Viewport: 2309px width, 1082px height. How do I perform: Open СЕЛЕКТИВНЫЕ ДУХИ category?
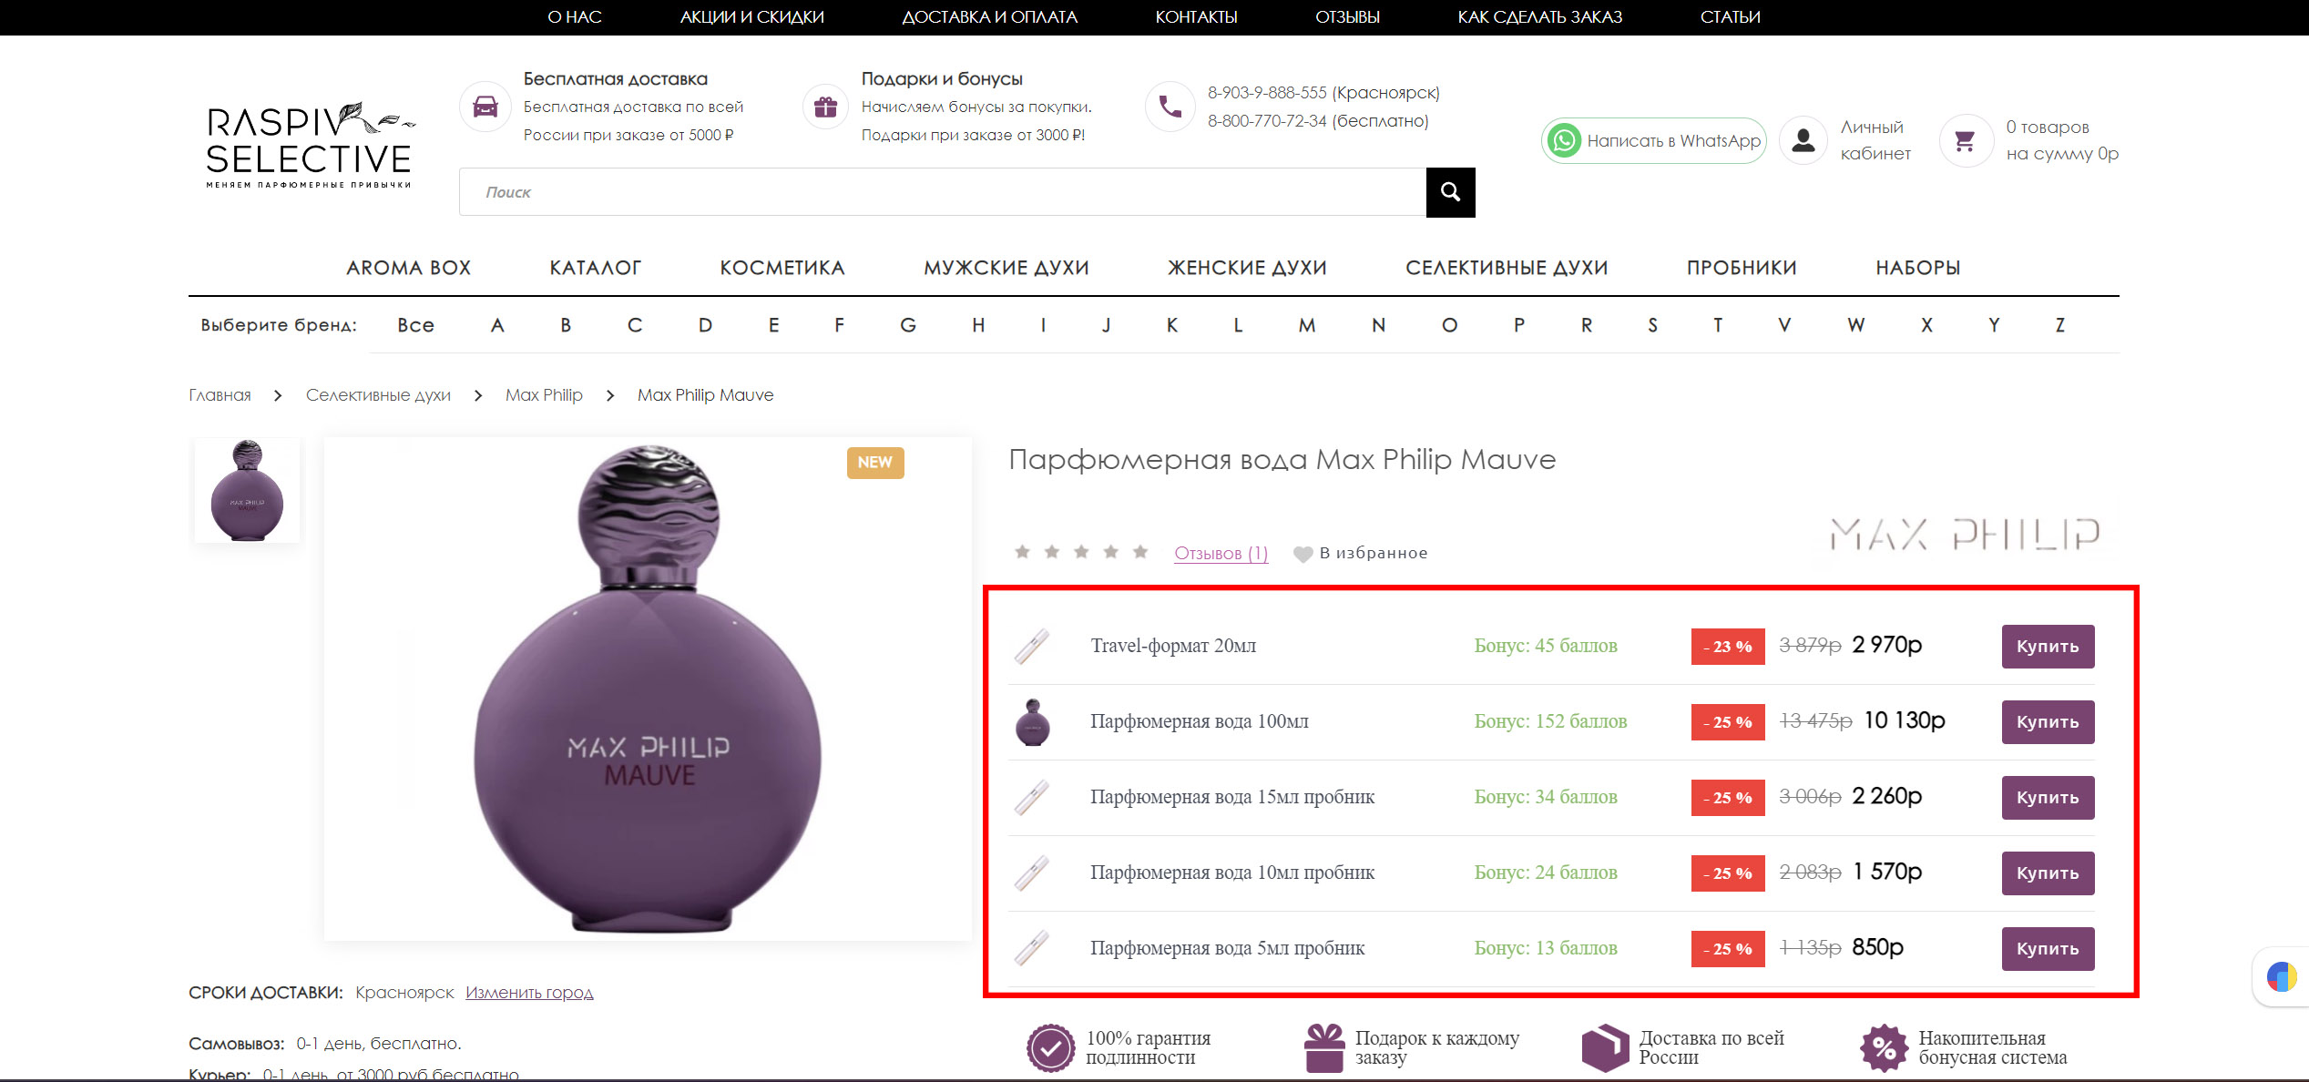pyautogui.click(x=1507, y=268)
